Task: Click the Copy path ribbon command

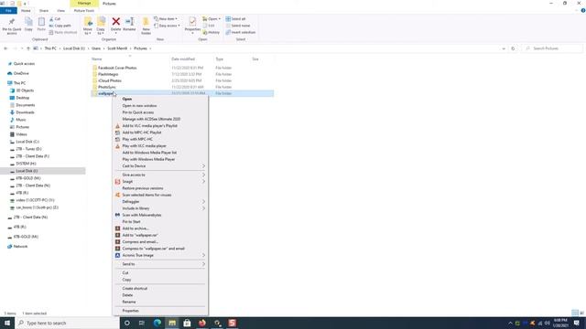Action: pos(60,26)
